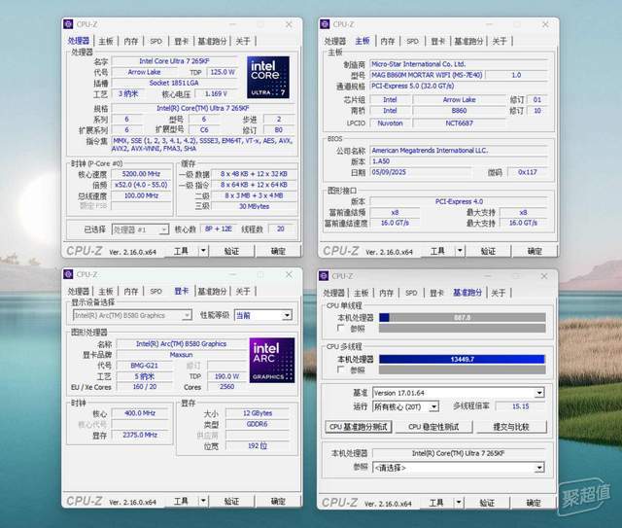
Task: Click the CPU 稳定性测试 button
Action: (x=433, y=427)
